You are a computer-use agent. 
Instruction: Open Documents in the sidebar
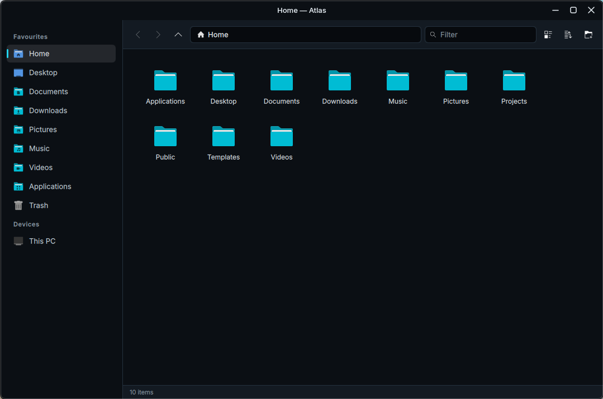[61, 92]
